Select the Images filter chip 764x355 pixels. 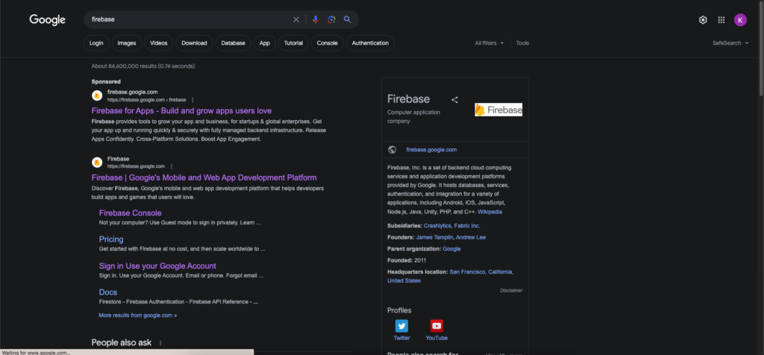pyautogui.click(x=127, y=43)
